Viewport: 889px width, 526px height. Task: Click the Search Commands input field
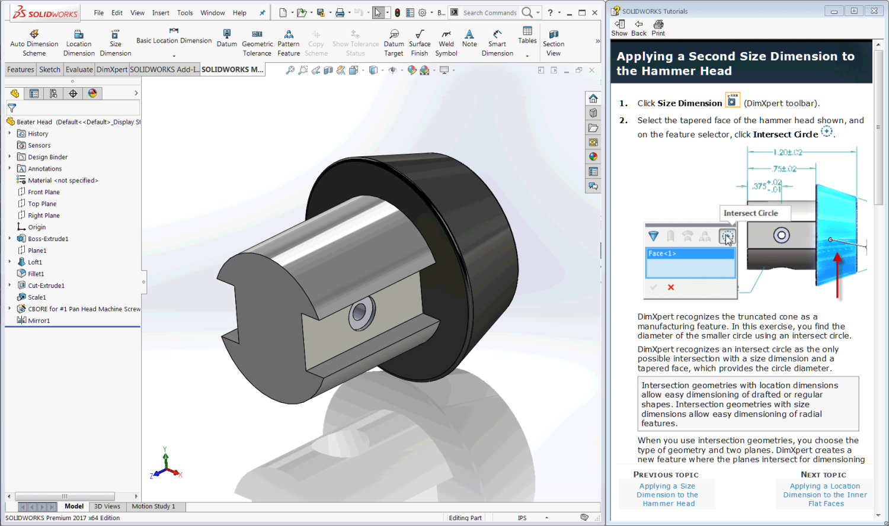(490, 12)
